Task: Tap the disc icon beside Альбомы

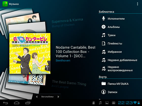Action: click(103, 27)
